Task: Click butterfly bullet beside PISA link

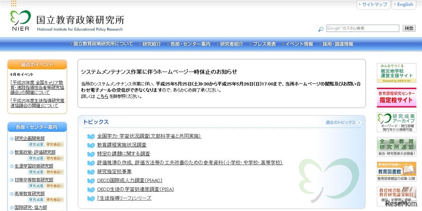Action: click(91, 190)
